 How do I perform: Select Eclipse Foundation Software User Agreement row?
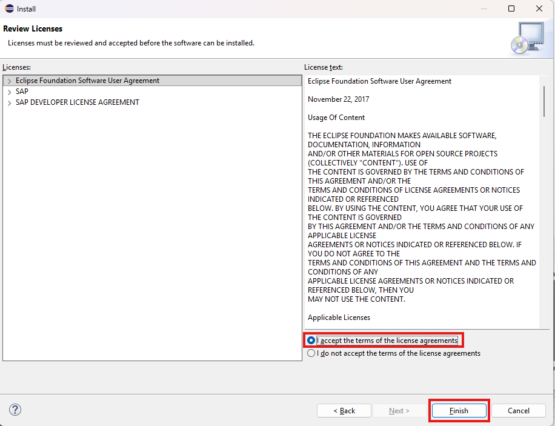click(x=152, y=81)
